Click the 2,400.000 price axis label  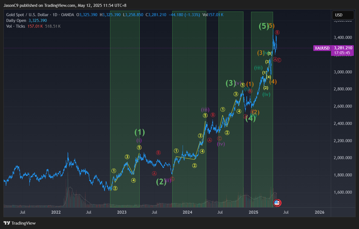tap(343, 124)
